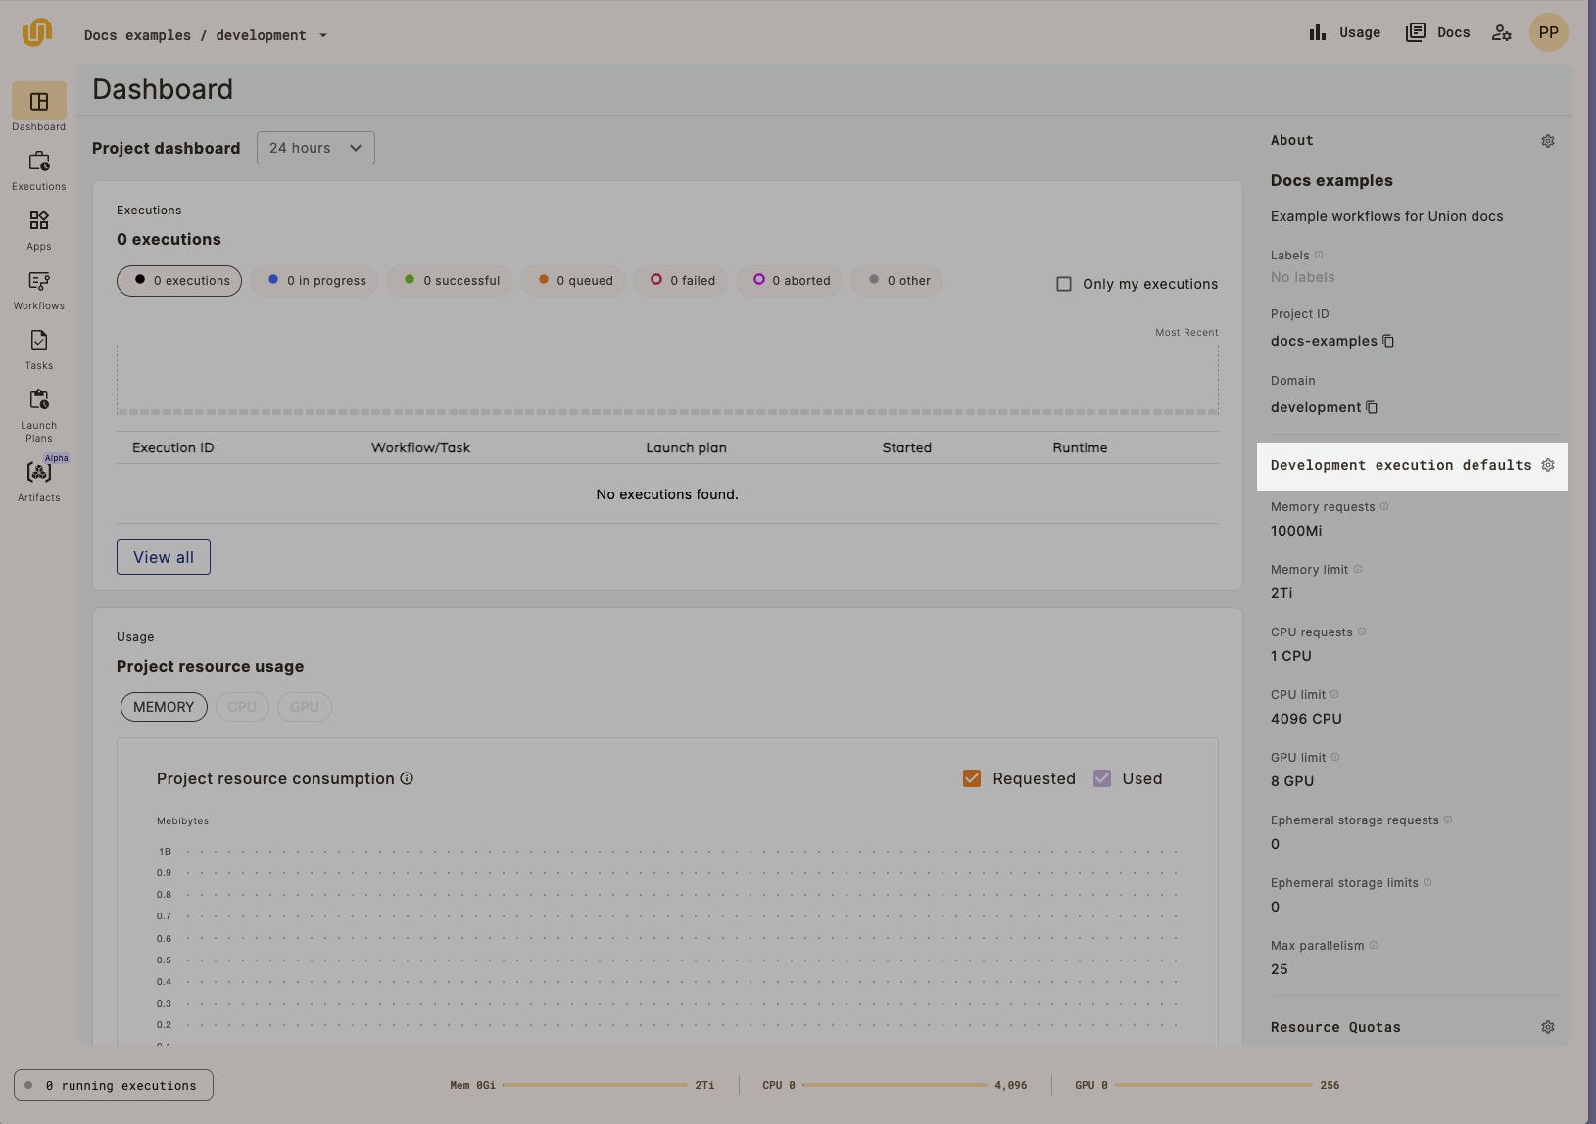Screen dimensions: 1596x1124
Task: Open the Tasks sidebar section
Action: [39, 349]
